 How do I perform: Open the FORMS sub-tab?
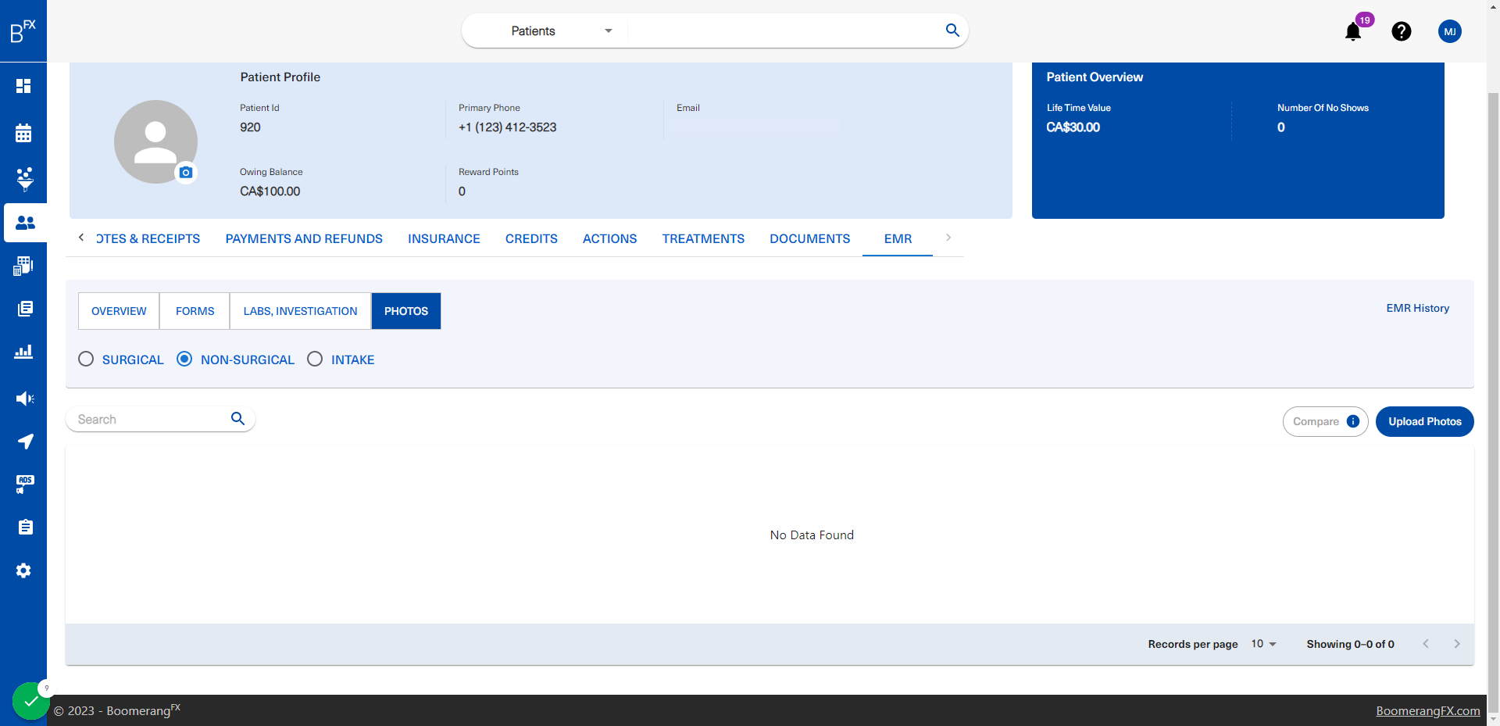195,311
